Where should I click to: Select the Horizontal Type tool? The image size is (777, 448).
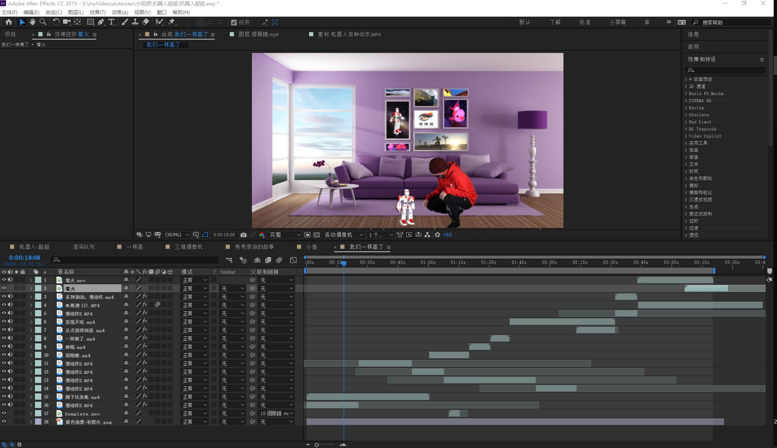(111, 22)
